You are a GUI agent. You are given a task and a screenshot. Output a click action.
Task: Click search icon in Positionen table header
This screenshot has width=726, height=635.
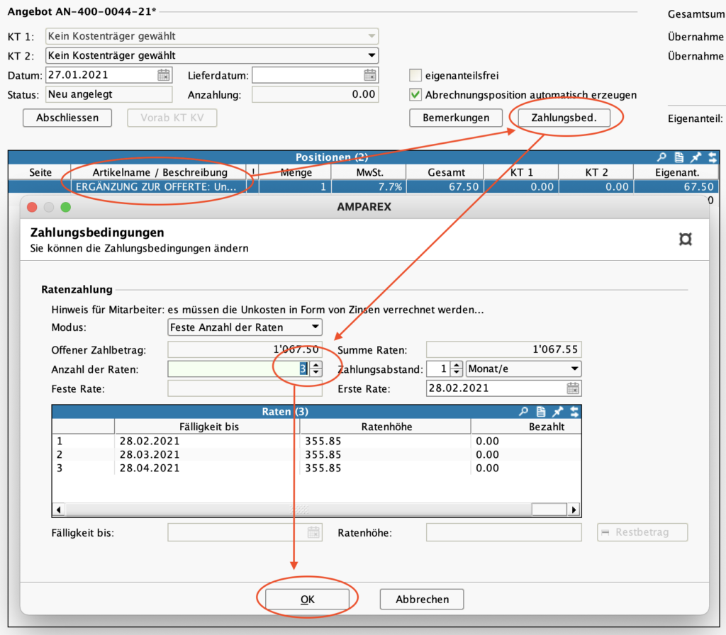click(662, 157)
